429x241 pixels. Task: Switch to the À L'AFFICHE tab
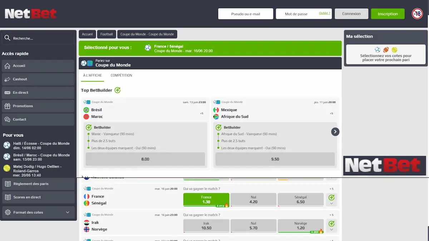coord(92,75)
